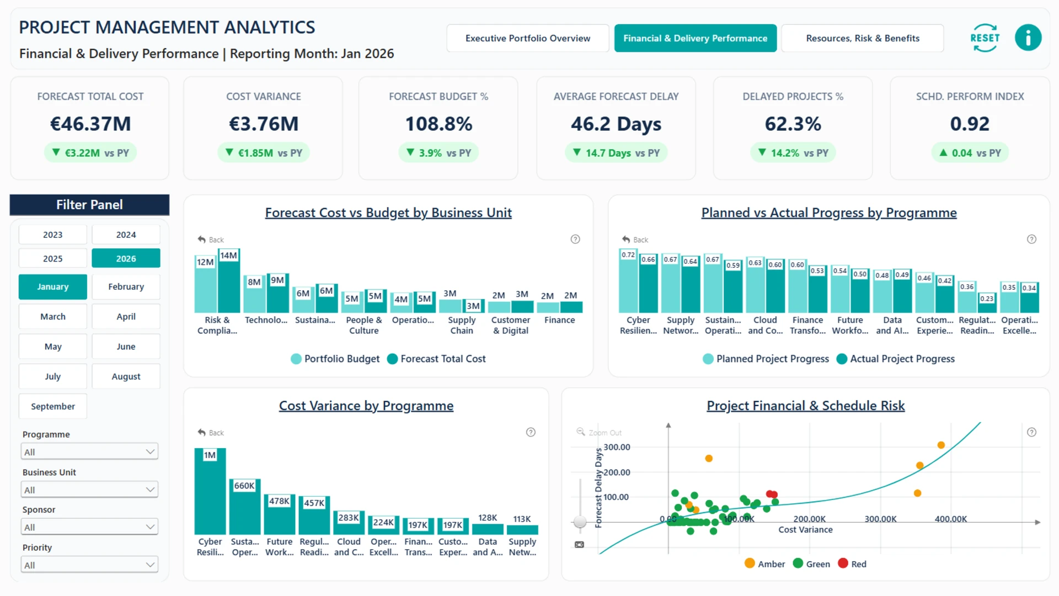Click Back arrow in Cost Variance chart
Viewport: 1059px width, 596px height.
(202, 433)
